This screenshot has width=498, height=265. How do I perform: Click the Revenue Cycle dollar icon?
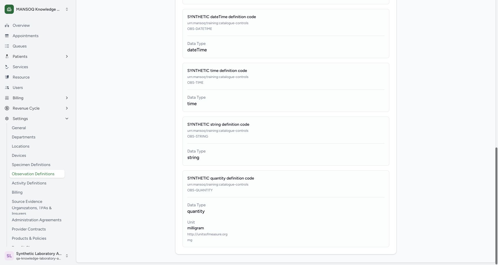click(x=7, y=108)
